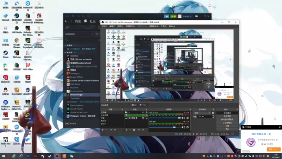
Task: Pop out the OBS 混音器 dock panel
Action: [x=190, y=110]
